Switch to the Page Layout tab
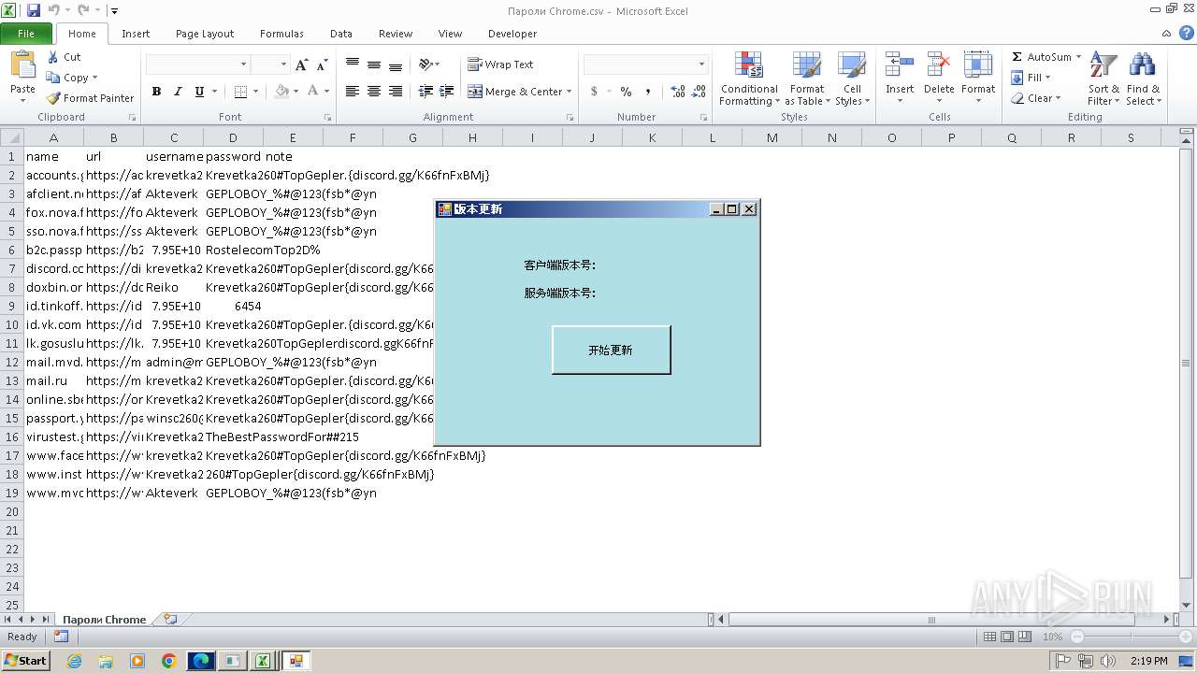The width and height of the screenshot is (1197, 673). [x=205, y=34]
